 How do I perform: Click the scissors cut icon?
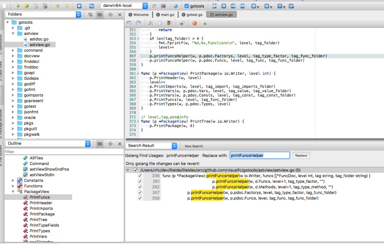coord(151,23)
